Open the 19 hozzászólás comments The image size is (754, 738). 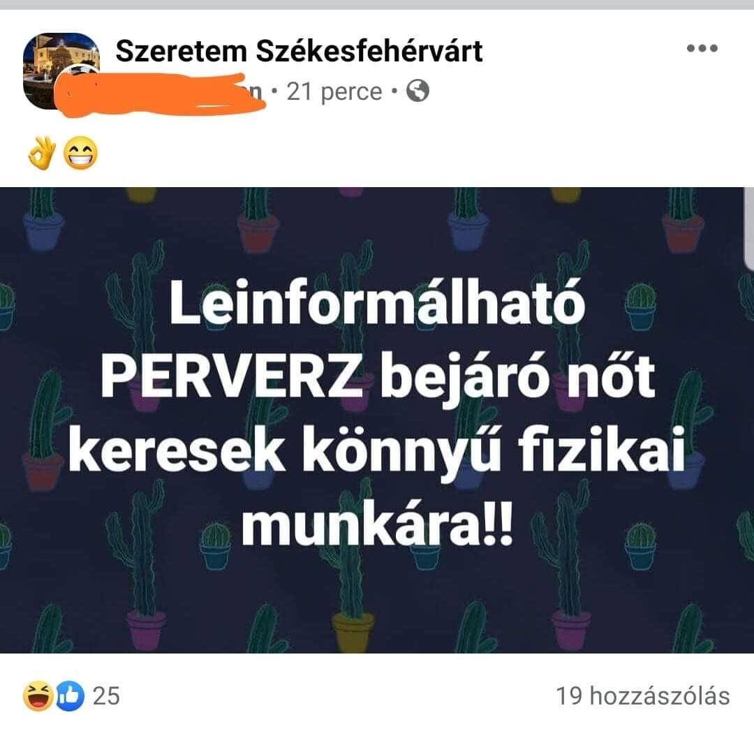(x=643, y=696)
